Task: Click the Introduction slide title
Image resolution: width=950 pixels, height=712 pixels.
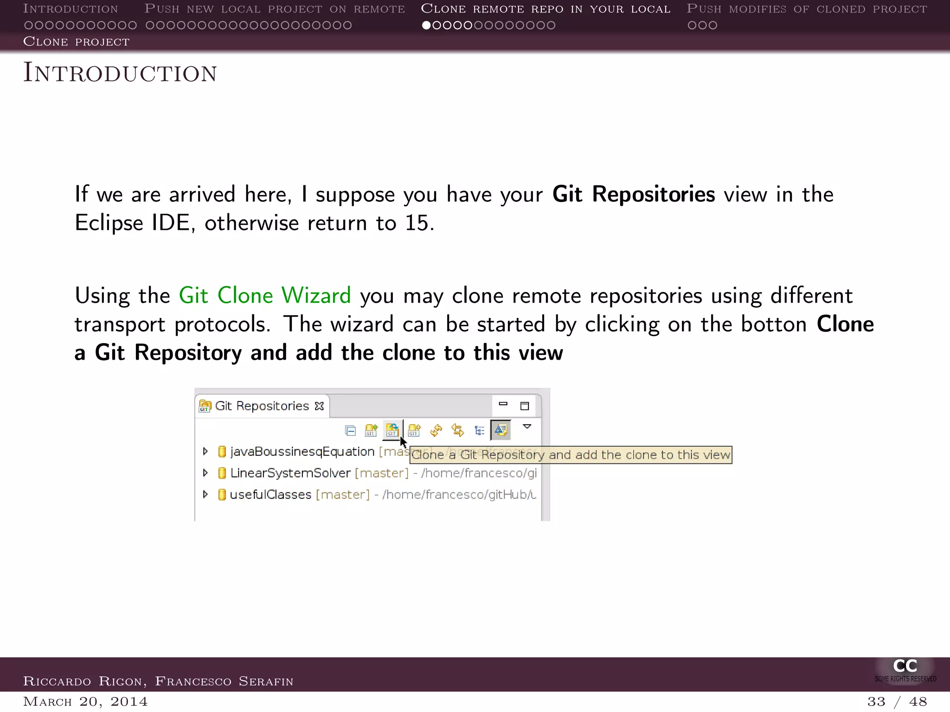Action: [x=120, y=73]
